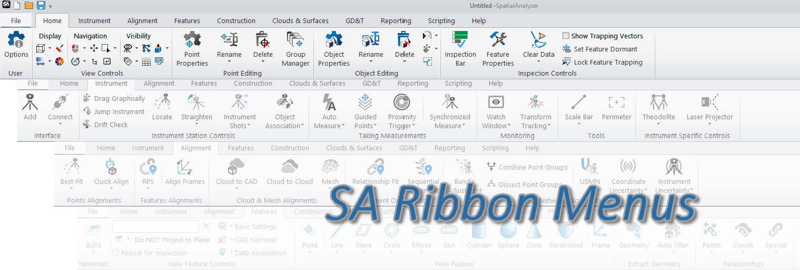Expand the Point Editing Rename dropdown

(229, 60)
